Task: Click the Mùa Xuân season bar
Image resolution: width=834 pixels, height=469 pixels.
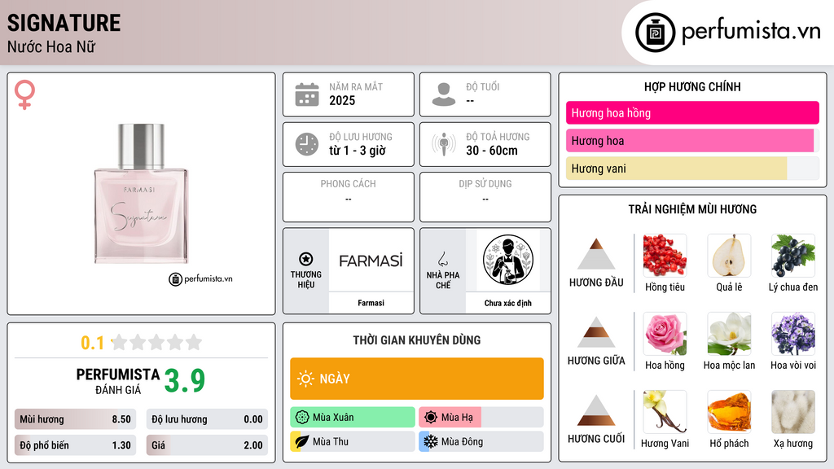Action: click(x=353, y=418)
